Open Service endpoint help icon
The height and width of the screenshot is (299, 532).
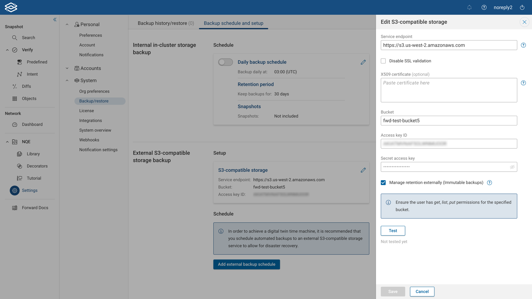[523, 45]
